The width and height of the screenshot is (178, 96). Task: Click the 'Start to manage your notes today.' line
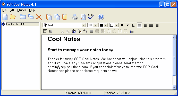81,50
